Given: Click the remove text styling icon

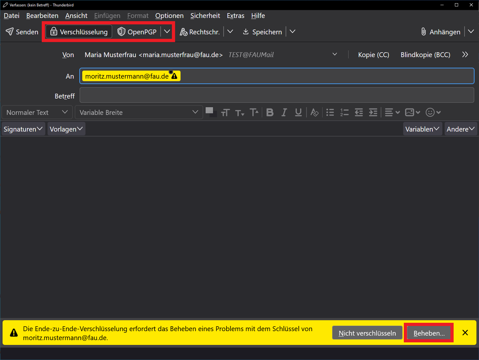Looking at the screenshot, I should (x=315, y=112).
